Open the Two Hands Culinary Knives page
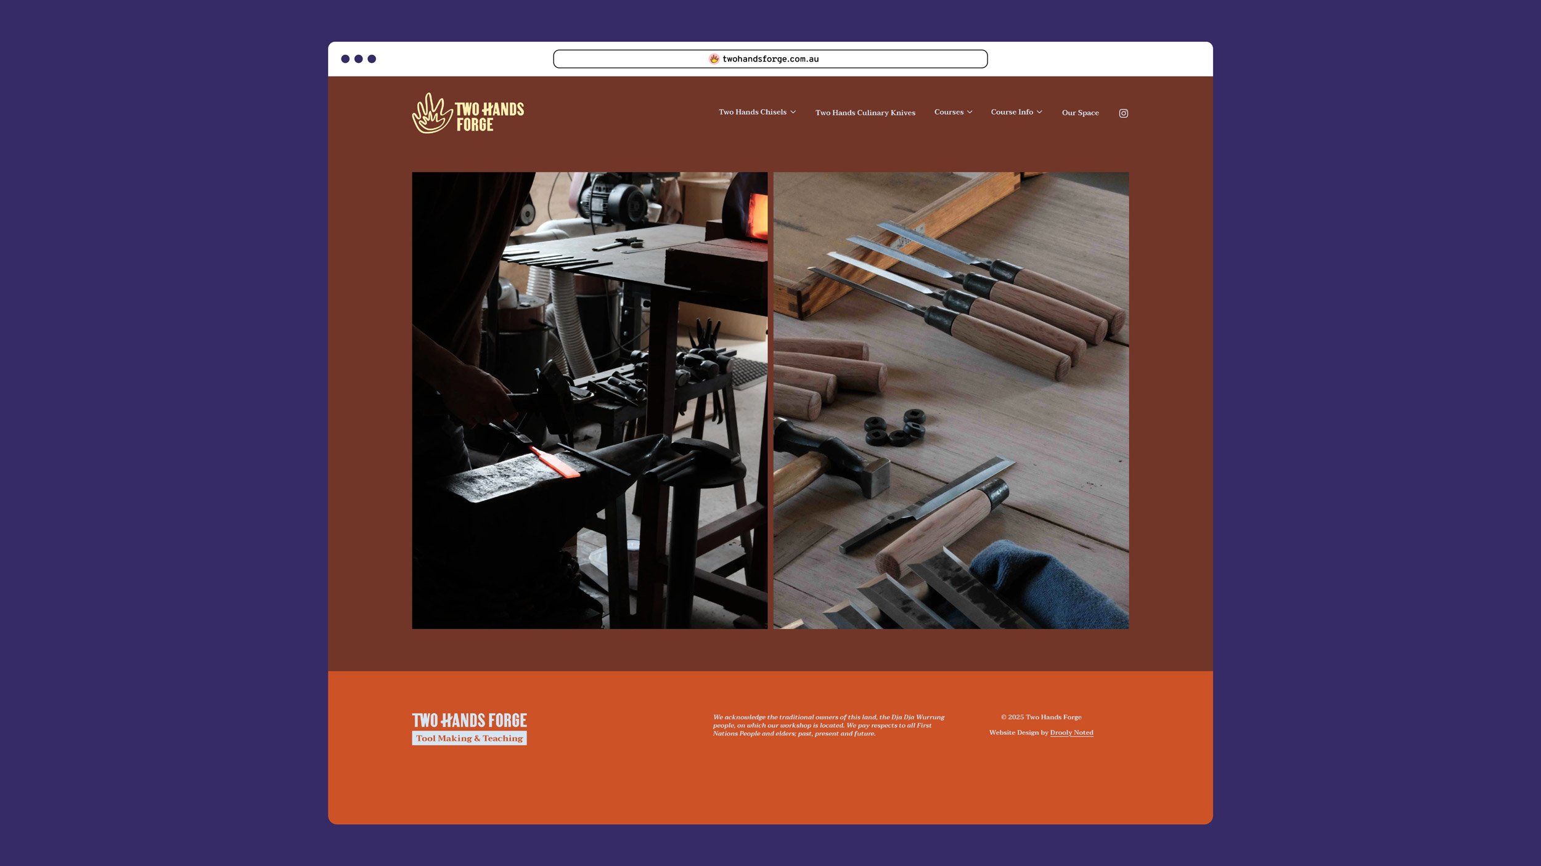 tap(865, 113)
